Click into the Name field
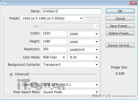138x100 pixels. point(71,11)
